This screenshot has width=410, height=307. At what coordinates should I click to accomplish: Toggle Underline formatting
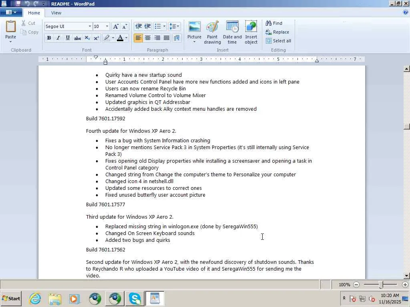pos(68,38)
